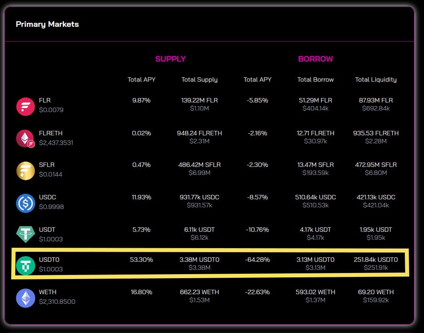Click the Total Borrow column header
424x333 pixels.
point(315,80)
